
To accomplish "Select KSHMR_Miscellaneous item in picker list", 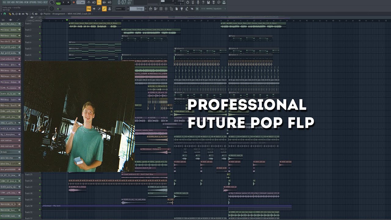I will point(10,88).
